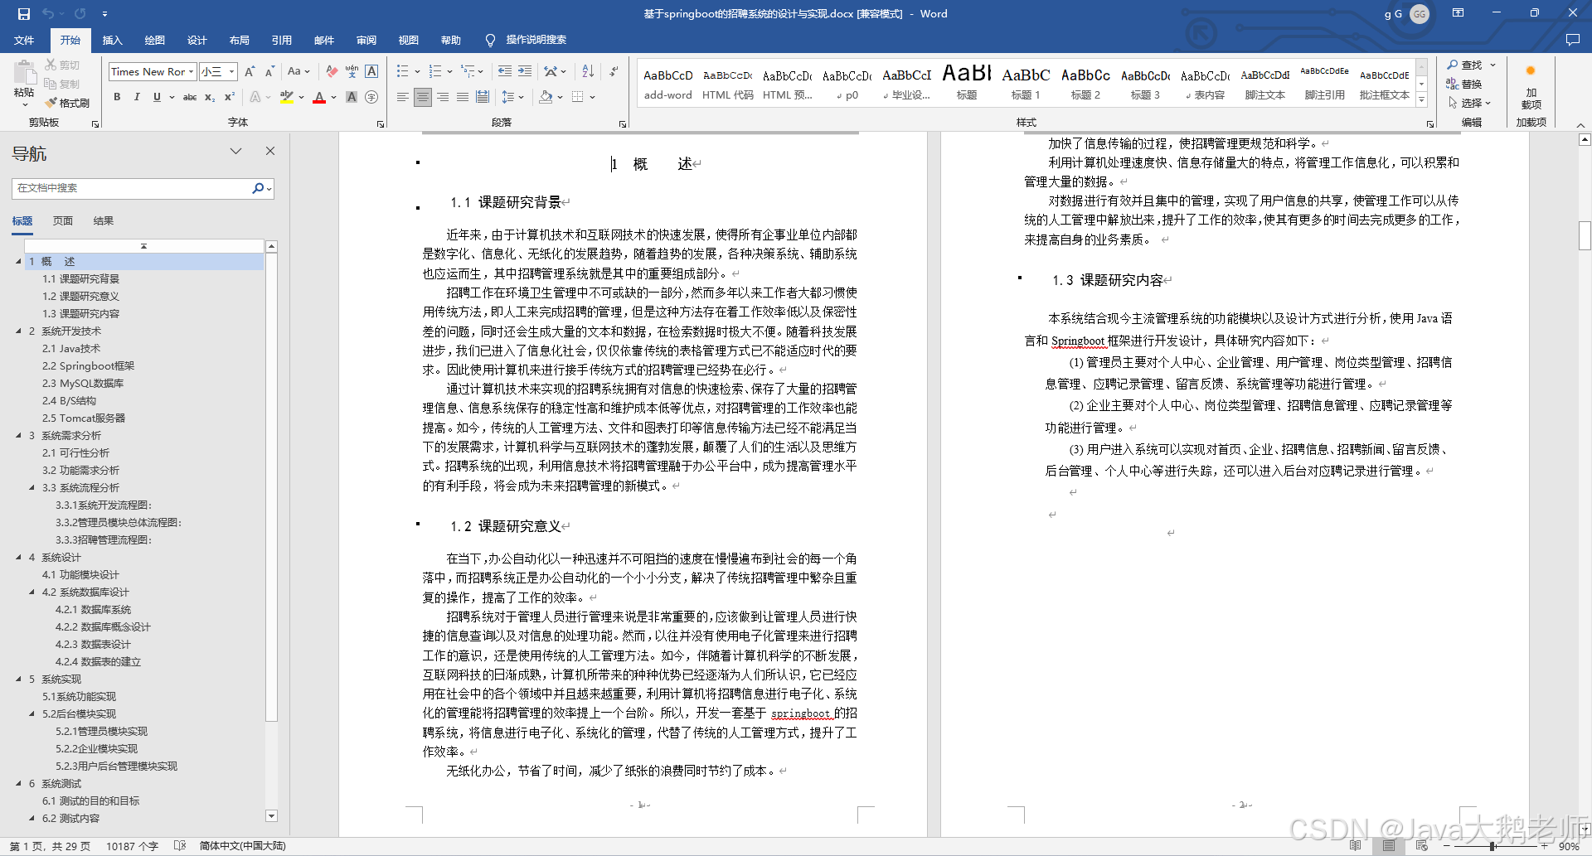Toggle bold formatting
This screenshot has width=1592, height=856.
(x=117, y=98)
